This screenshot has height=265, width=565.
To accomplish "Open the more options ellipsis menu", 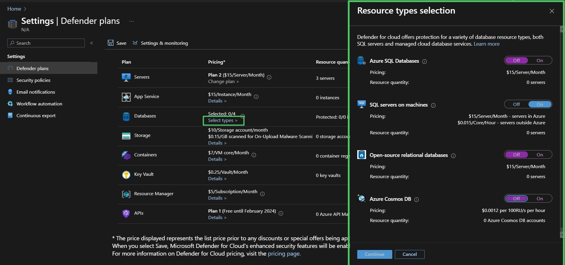I will coord(132,21).
